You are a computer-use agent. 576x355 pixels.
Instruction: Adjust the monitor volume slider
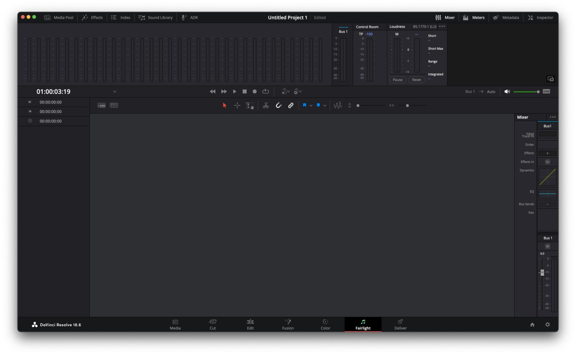[526, 92]
